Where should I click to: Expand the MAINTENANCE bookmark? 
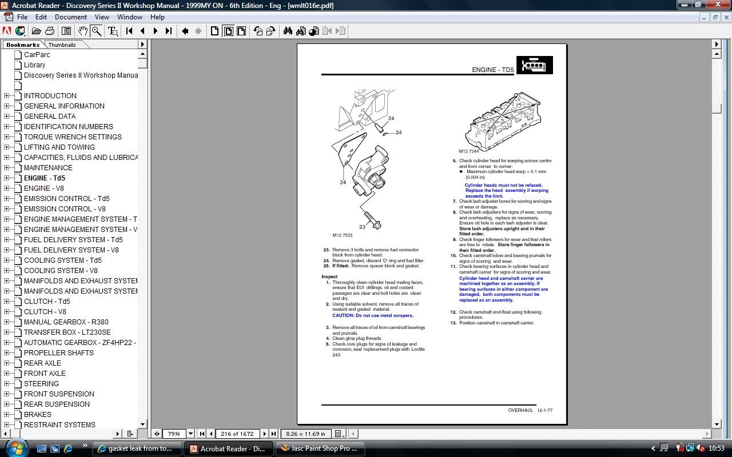(7, 167)
